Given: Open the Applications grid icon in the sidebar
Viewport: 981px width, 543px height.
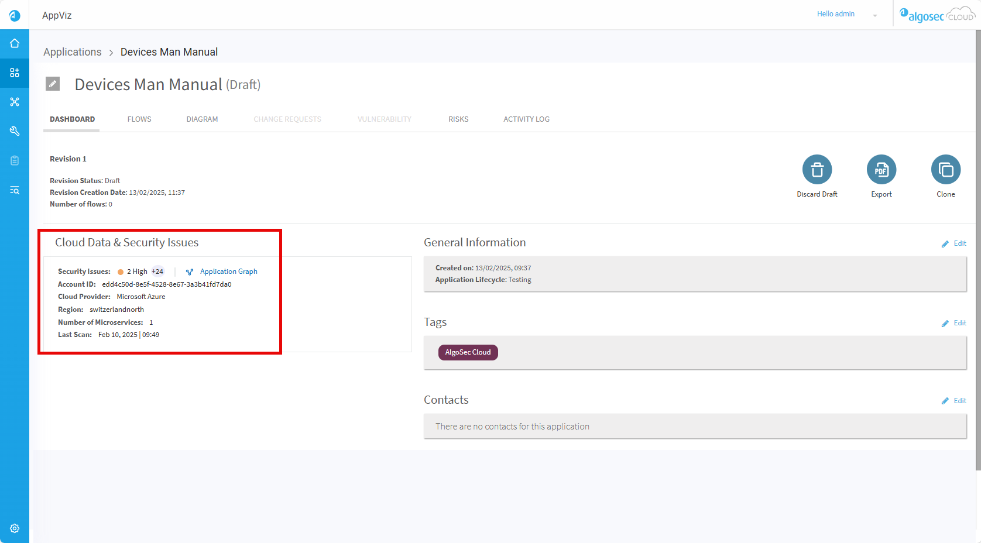Looking at the screenshot, I should (15, 73).
